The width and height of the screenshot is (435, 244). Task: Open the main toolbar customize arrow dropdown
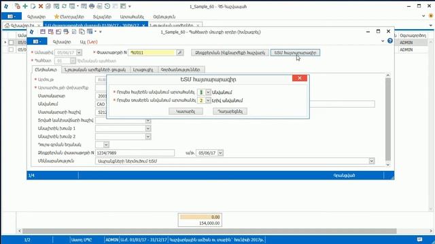coord(130,6)
